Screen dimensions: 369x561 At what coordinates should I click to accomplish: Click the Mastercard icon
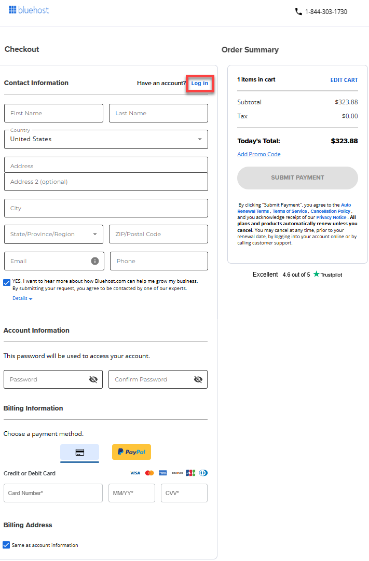[149, 473]
